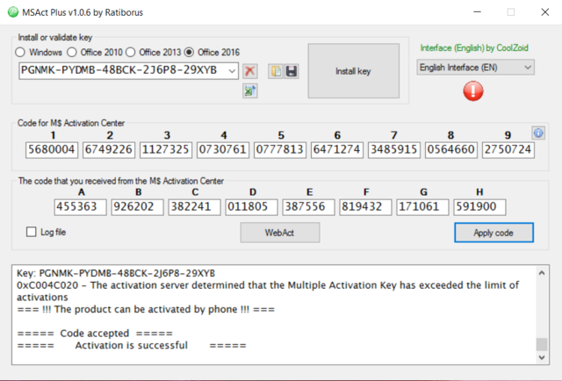
Task: Click installation ID box 8 with 0564660
Action: (450, 150)
